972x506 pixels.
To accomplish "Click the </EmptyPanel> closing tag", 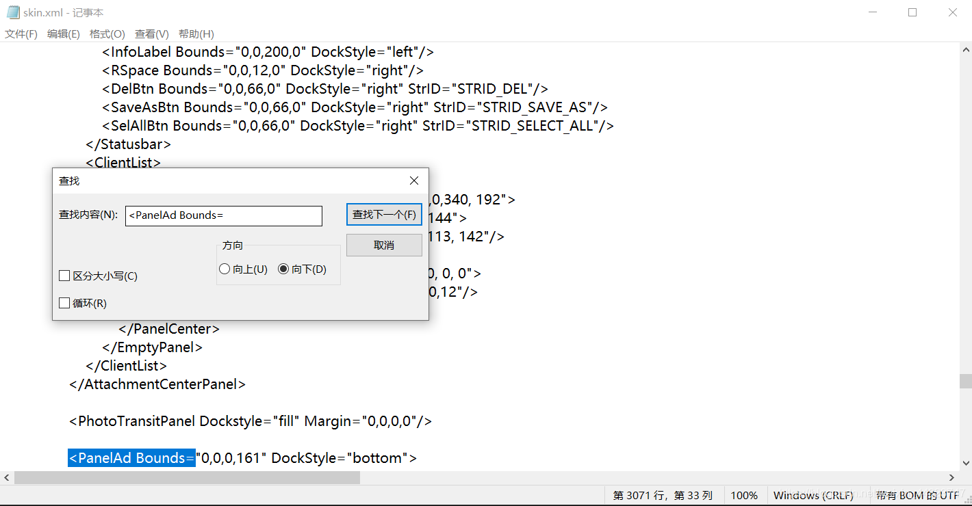I will 152,347.
